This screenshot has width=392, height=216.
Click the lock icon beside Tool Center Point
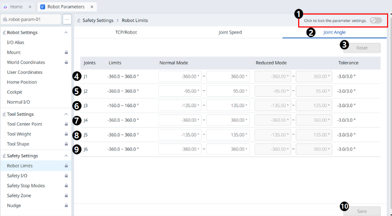(x=66, y=124)
